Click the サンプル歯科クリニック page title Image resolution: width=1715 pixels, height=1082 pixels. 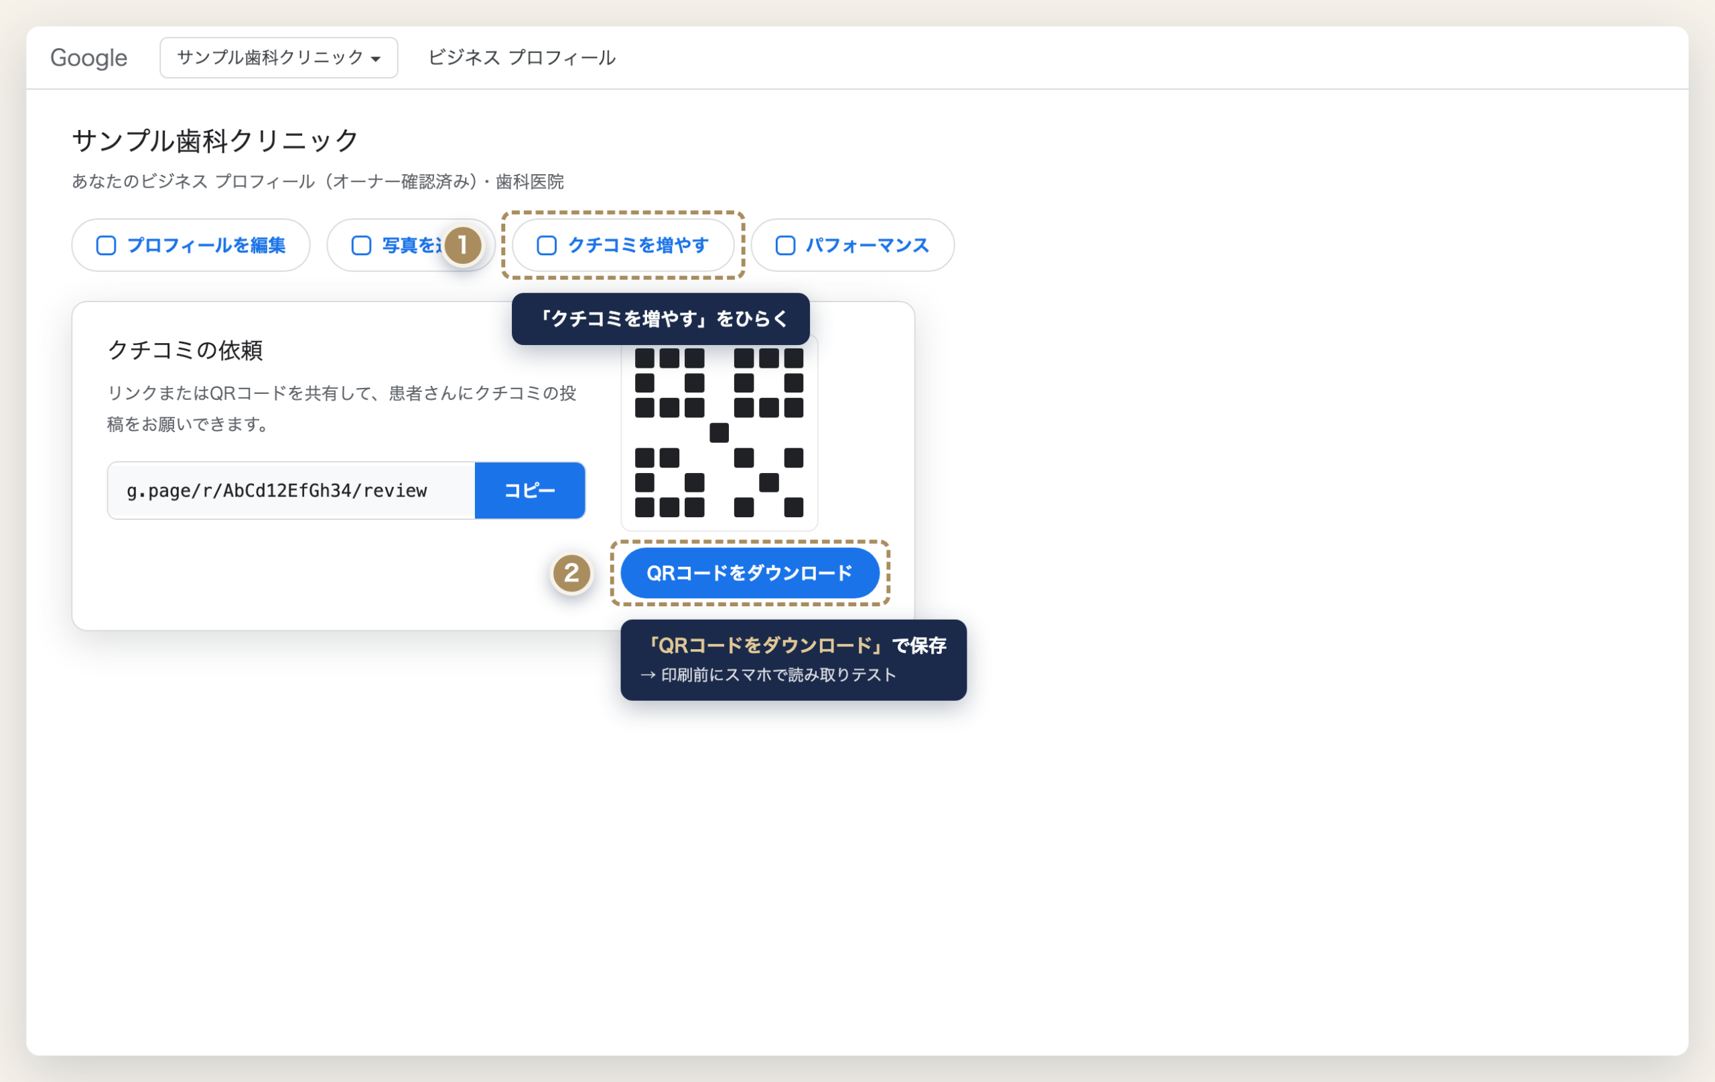pos(215,140)
